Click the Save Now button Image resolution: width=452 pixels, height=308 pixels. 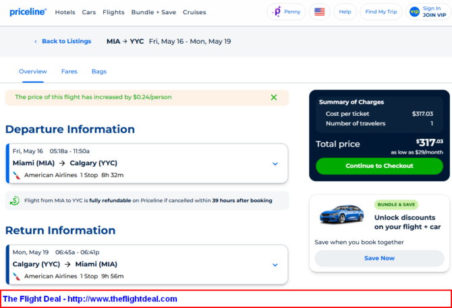click(x=379, y=258)
